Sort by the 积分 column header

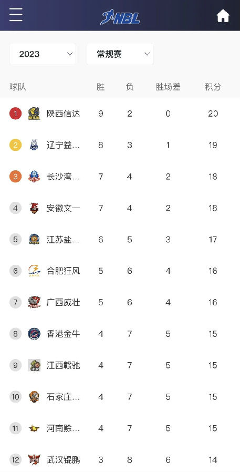pos(213,87)
